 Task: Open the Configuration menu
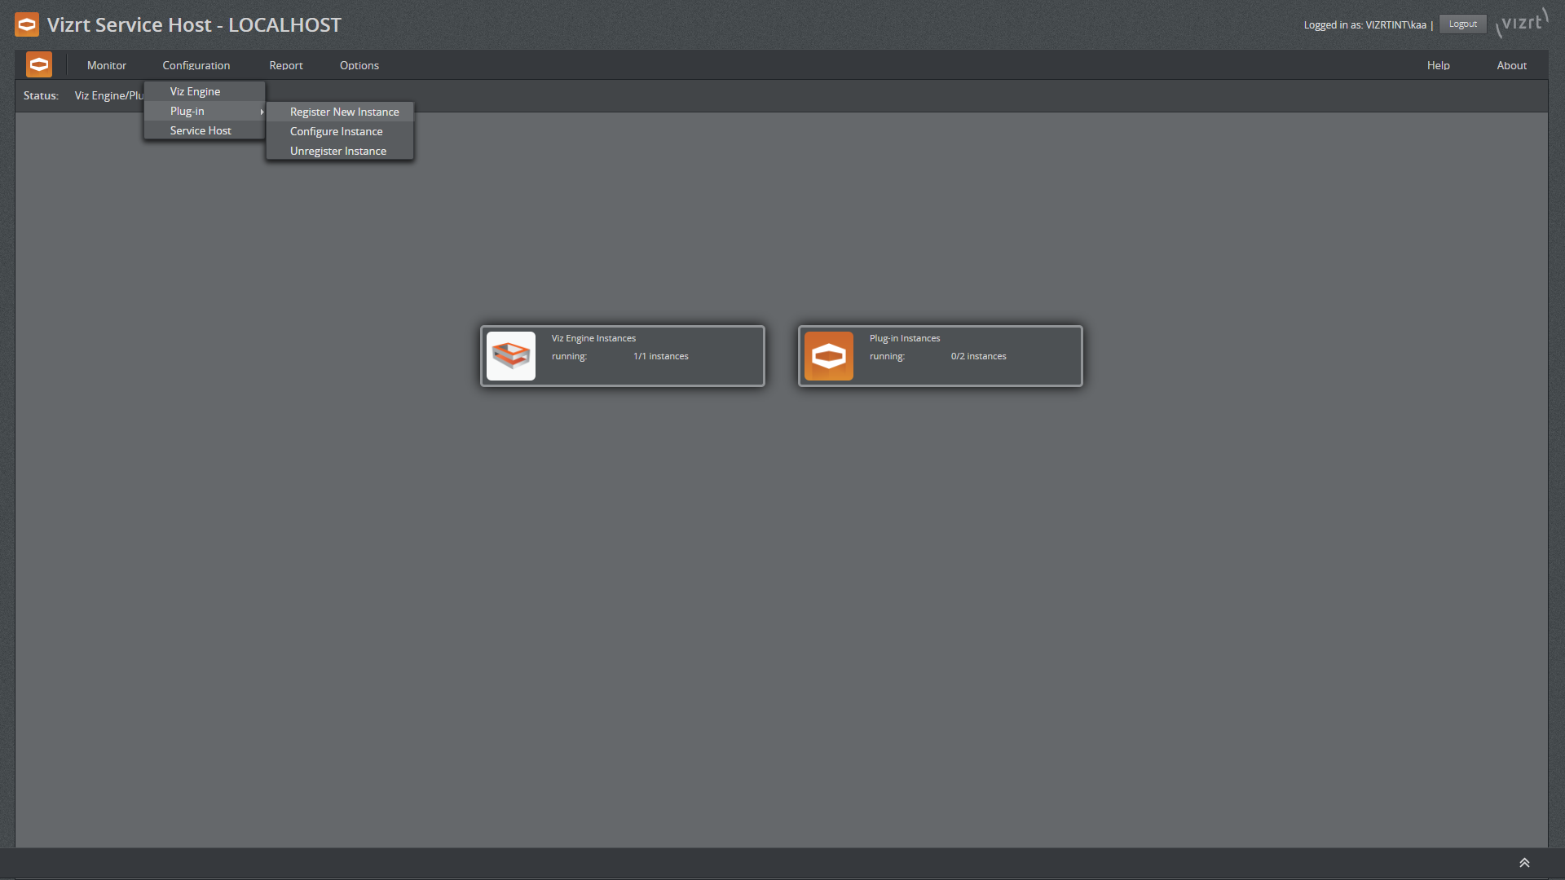click(x=196, y=65)
